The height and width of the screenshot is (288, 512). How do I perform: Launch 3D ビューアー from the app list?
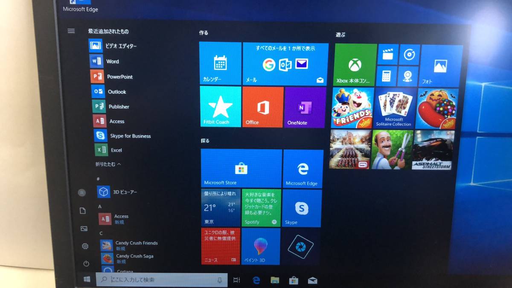pyautogui.click(x=117, y=192)
